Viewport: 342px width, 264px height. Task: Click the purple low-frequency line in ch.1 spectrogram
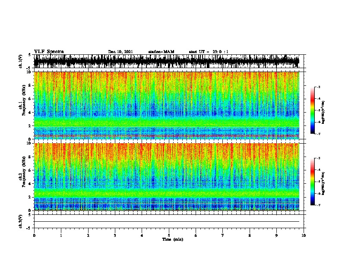tap(167, 136)
